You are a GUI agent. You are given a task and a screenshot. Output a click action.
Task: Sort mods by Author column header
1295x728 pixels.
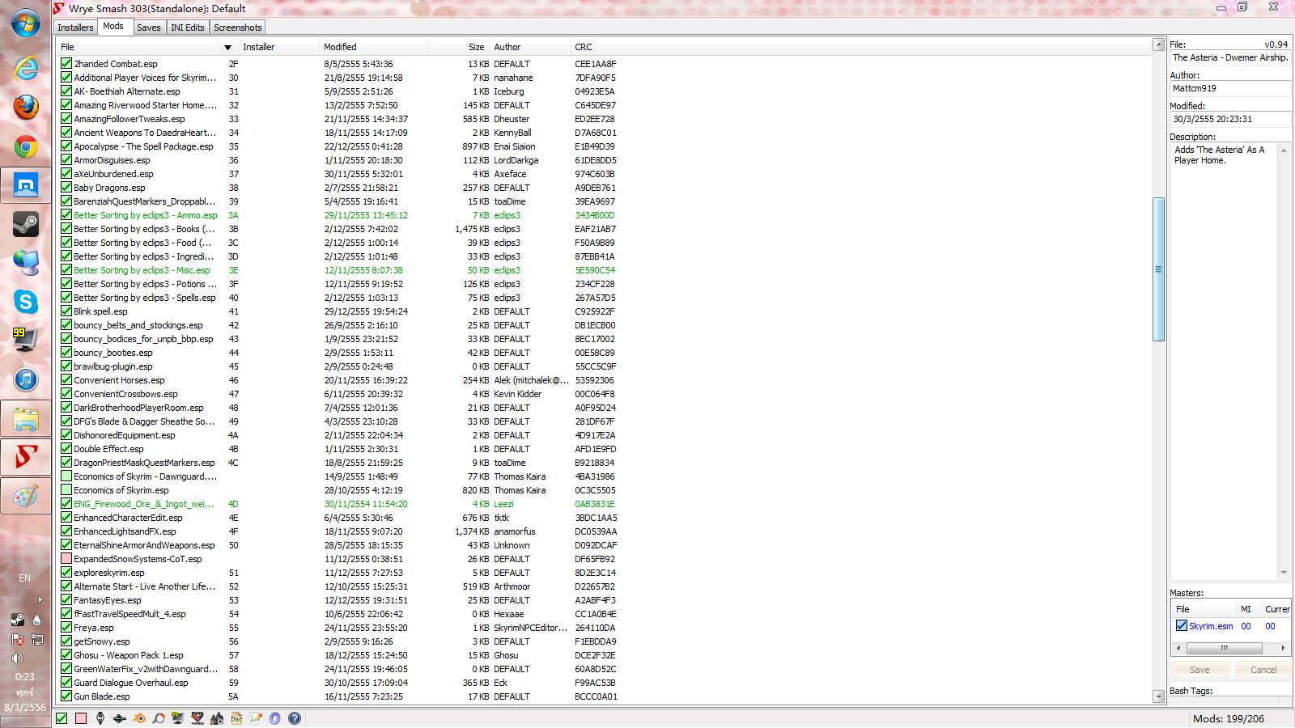coord(530,47)
